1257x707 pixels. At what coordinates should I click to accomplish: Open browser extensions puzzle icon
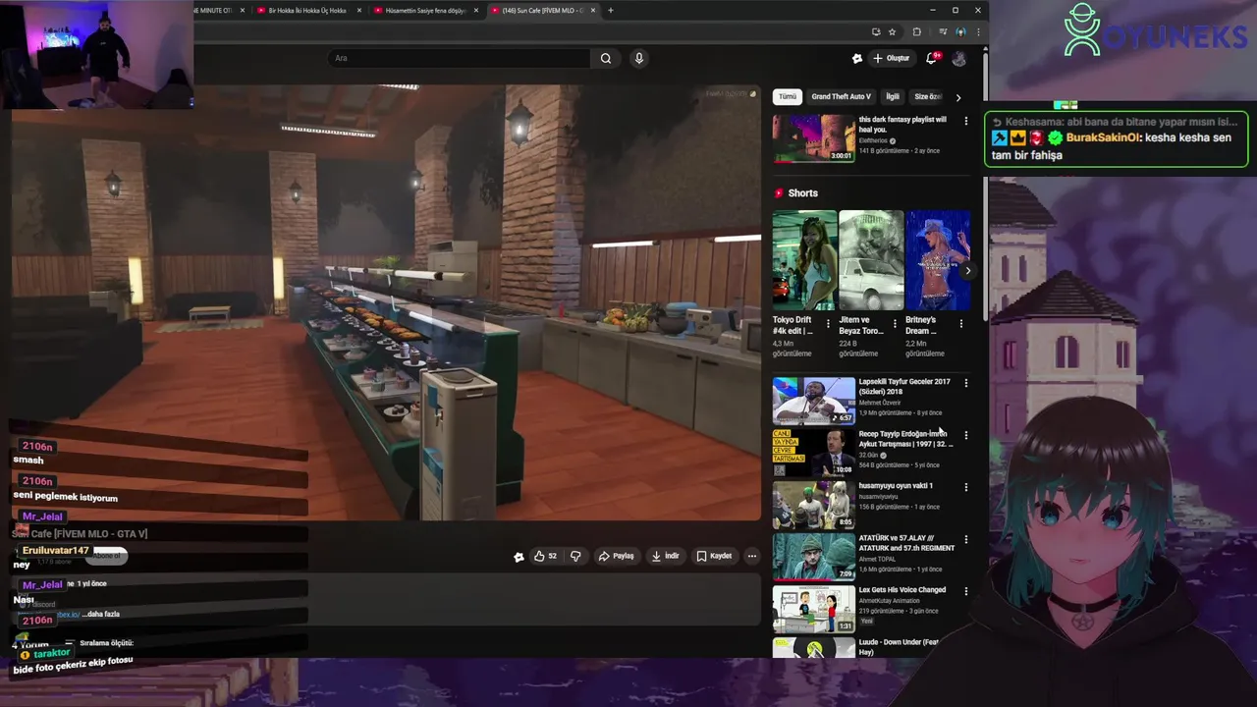pyautogui.click(x=916, y=31)
